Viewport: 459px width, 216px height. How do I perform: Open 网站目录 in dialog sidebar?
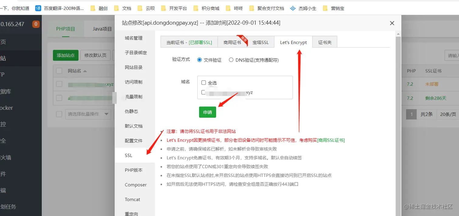134,67
